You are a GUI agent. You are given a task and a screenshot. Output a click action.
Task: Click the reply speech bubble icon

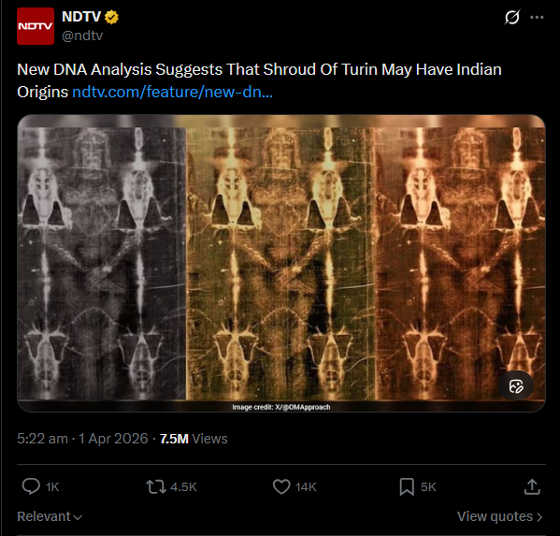click(x=31, y=486)
